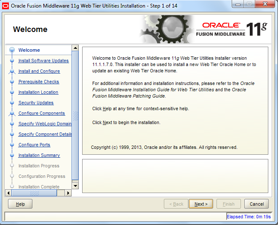Open Specify Component Details step
Viewport: 278px width, 225px height.
pyautogui.click(x=45, y=134)
